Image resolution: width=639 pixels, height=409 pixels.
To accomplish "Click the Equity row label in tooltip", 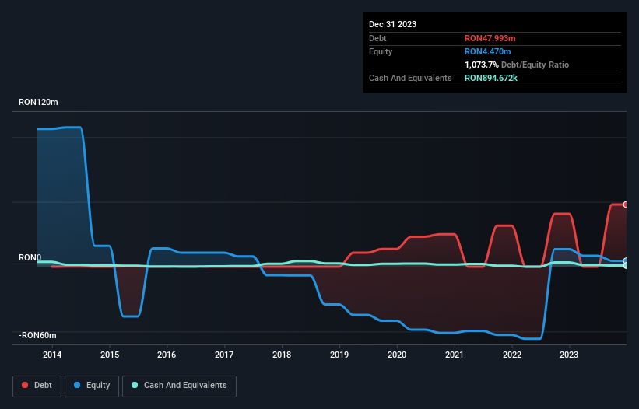I will [381, 51].
